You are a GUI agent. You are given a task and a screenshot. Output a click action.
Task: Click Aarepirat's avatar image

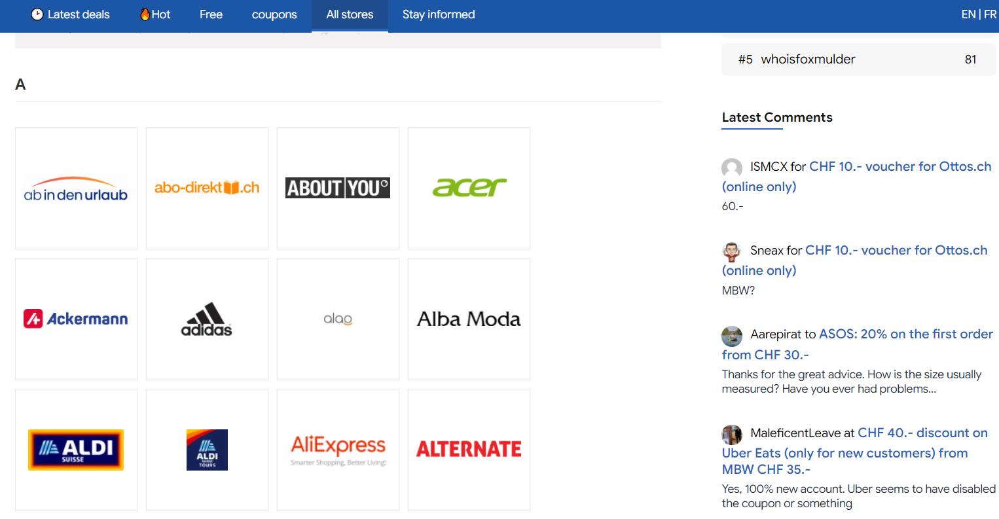point(732,336)
